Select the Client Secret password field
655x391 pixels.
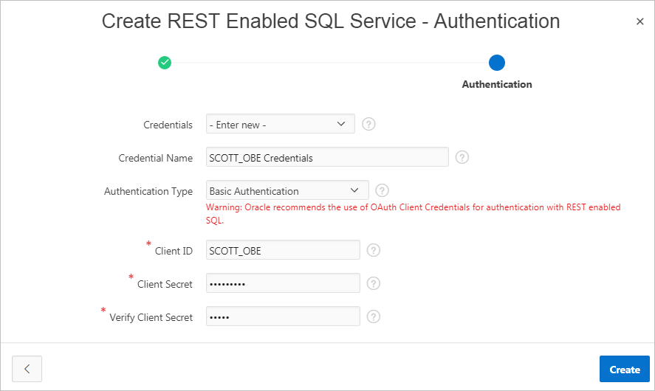click(283, 283)
